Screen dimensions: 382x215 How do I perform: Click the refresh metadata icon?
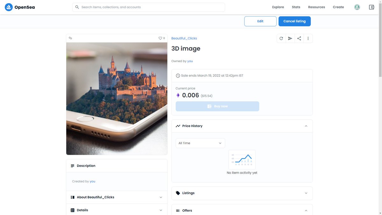(281, 39)
